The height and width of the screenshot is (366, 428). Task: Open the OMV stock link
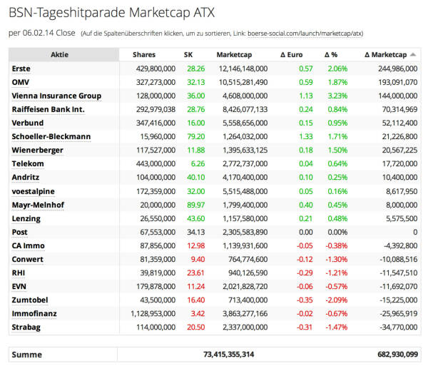tap(21, 82)
